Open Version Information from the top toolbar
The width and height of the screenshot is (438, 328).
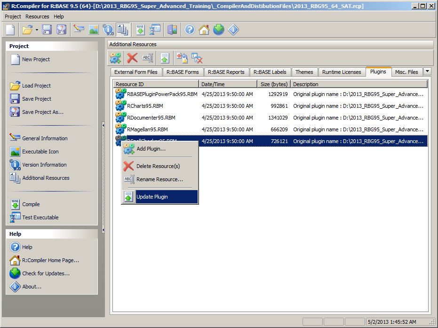pyautogui.click(x=108, y=30)
